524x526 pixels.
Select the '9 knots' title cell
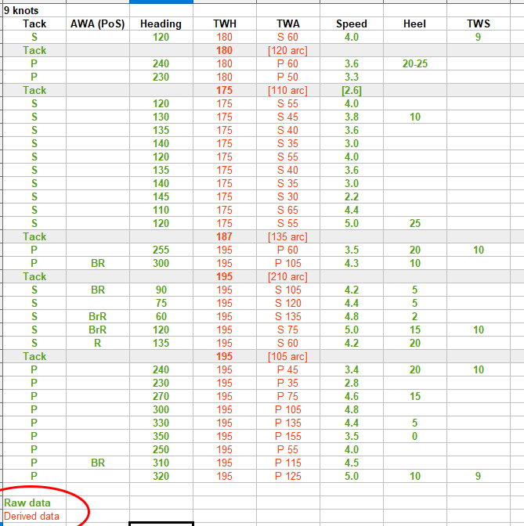(x=34, y=10)
